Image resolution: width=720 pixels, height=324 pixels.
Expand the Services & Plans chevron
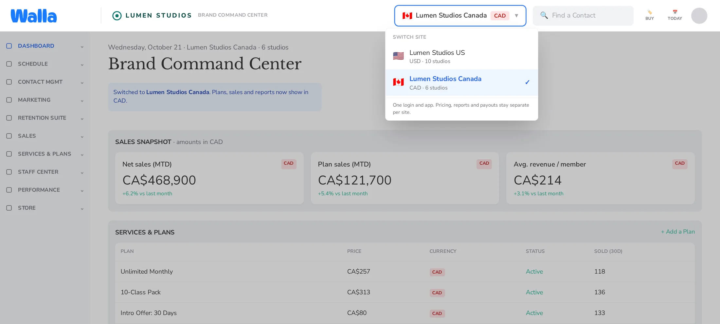pyautogui.click(x=82, y=155)
